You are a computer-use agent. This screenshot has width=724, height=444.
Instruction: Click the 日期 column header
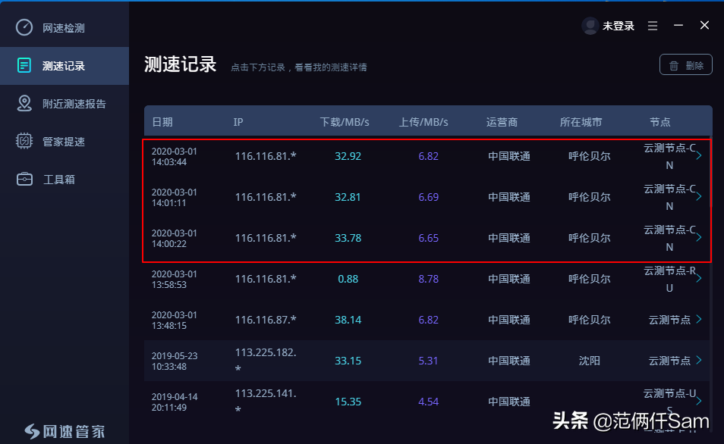point(166,121)
